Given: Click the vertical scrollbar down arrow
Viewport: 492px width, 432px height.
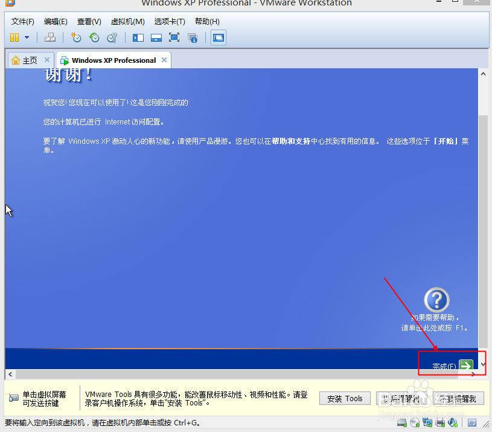Looking at the screenshot, I should 483,364.
